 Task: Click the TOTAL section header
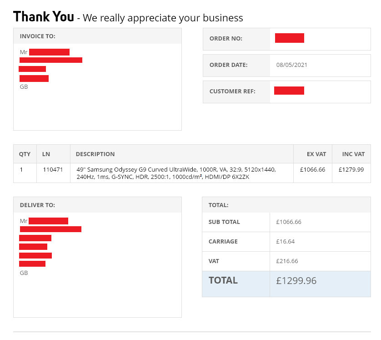(x=218, y=205)
